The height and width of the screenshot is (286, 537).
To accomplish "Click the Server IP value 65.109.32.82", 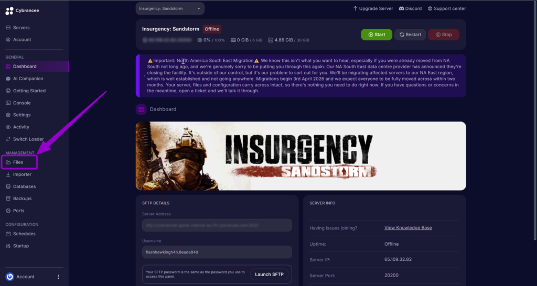I will click(x=398, y=260).
